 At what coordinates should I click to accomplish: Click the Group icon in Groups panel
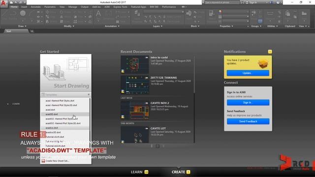[254, 13]
